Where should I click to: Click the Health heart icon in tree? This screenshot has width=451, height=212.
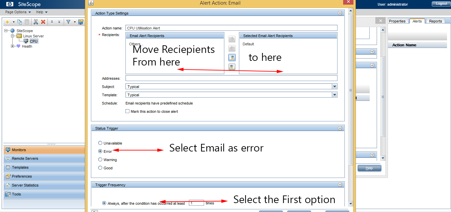[x=19, y=46]
